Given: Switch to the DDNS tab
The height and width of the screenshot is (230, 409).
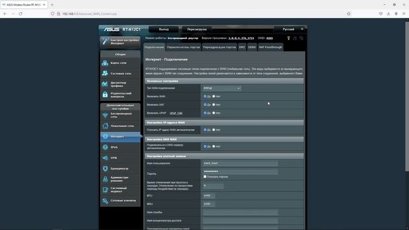Looking at the screenshot, I should point(252,47).
